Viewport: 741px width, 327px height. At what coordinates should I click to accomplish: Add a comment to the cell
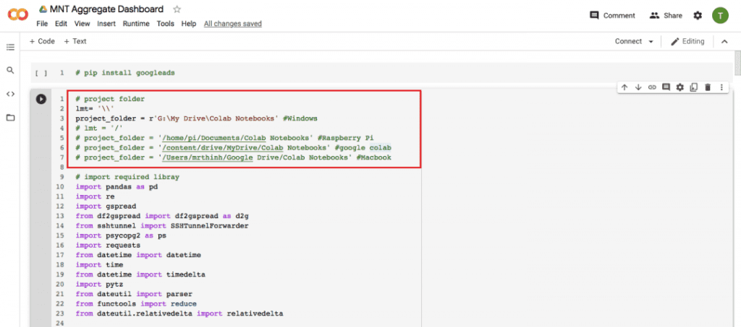click(x=666, y=87)
